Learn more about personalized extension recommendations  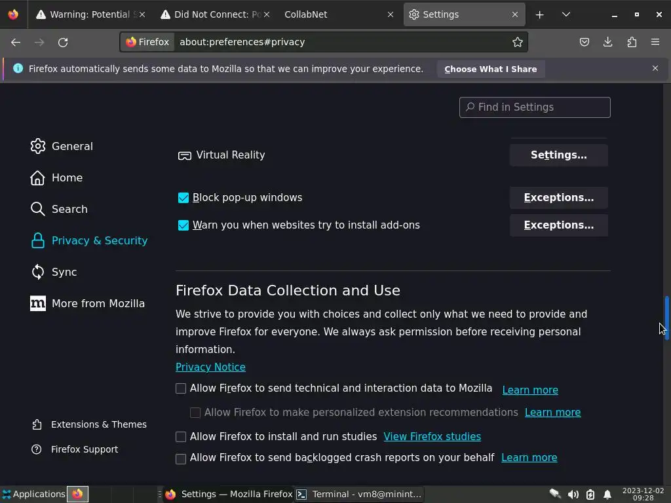[x=552, y=413]
